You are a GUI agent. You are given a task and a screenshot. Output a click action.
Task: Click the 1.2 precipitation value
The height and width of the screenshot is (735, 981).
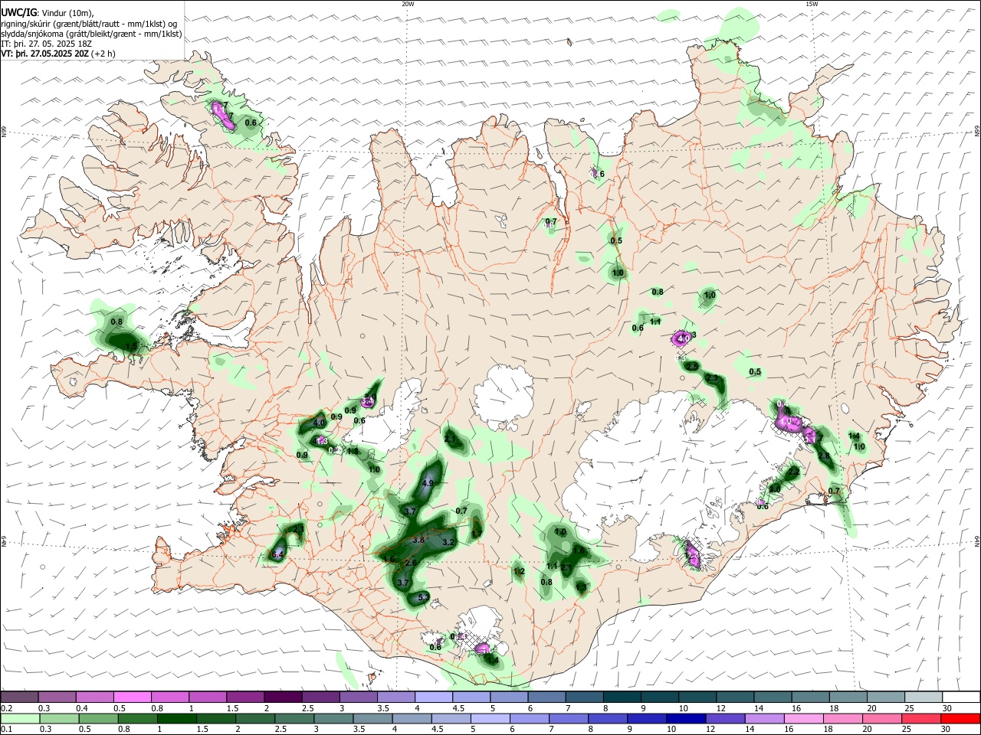(519, 571)
